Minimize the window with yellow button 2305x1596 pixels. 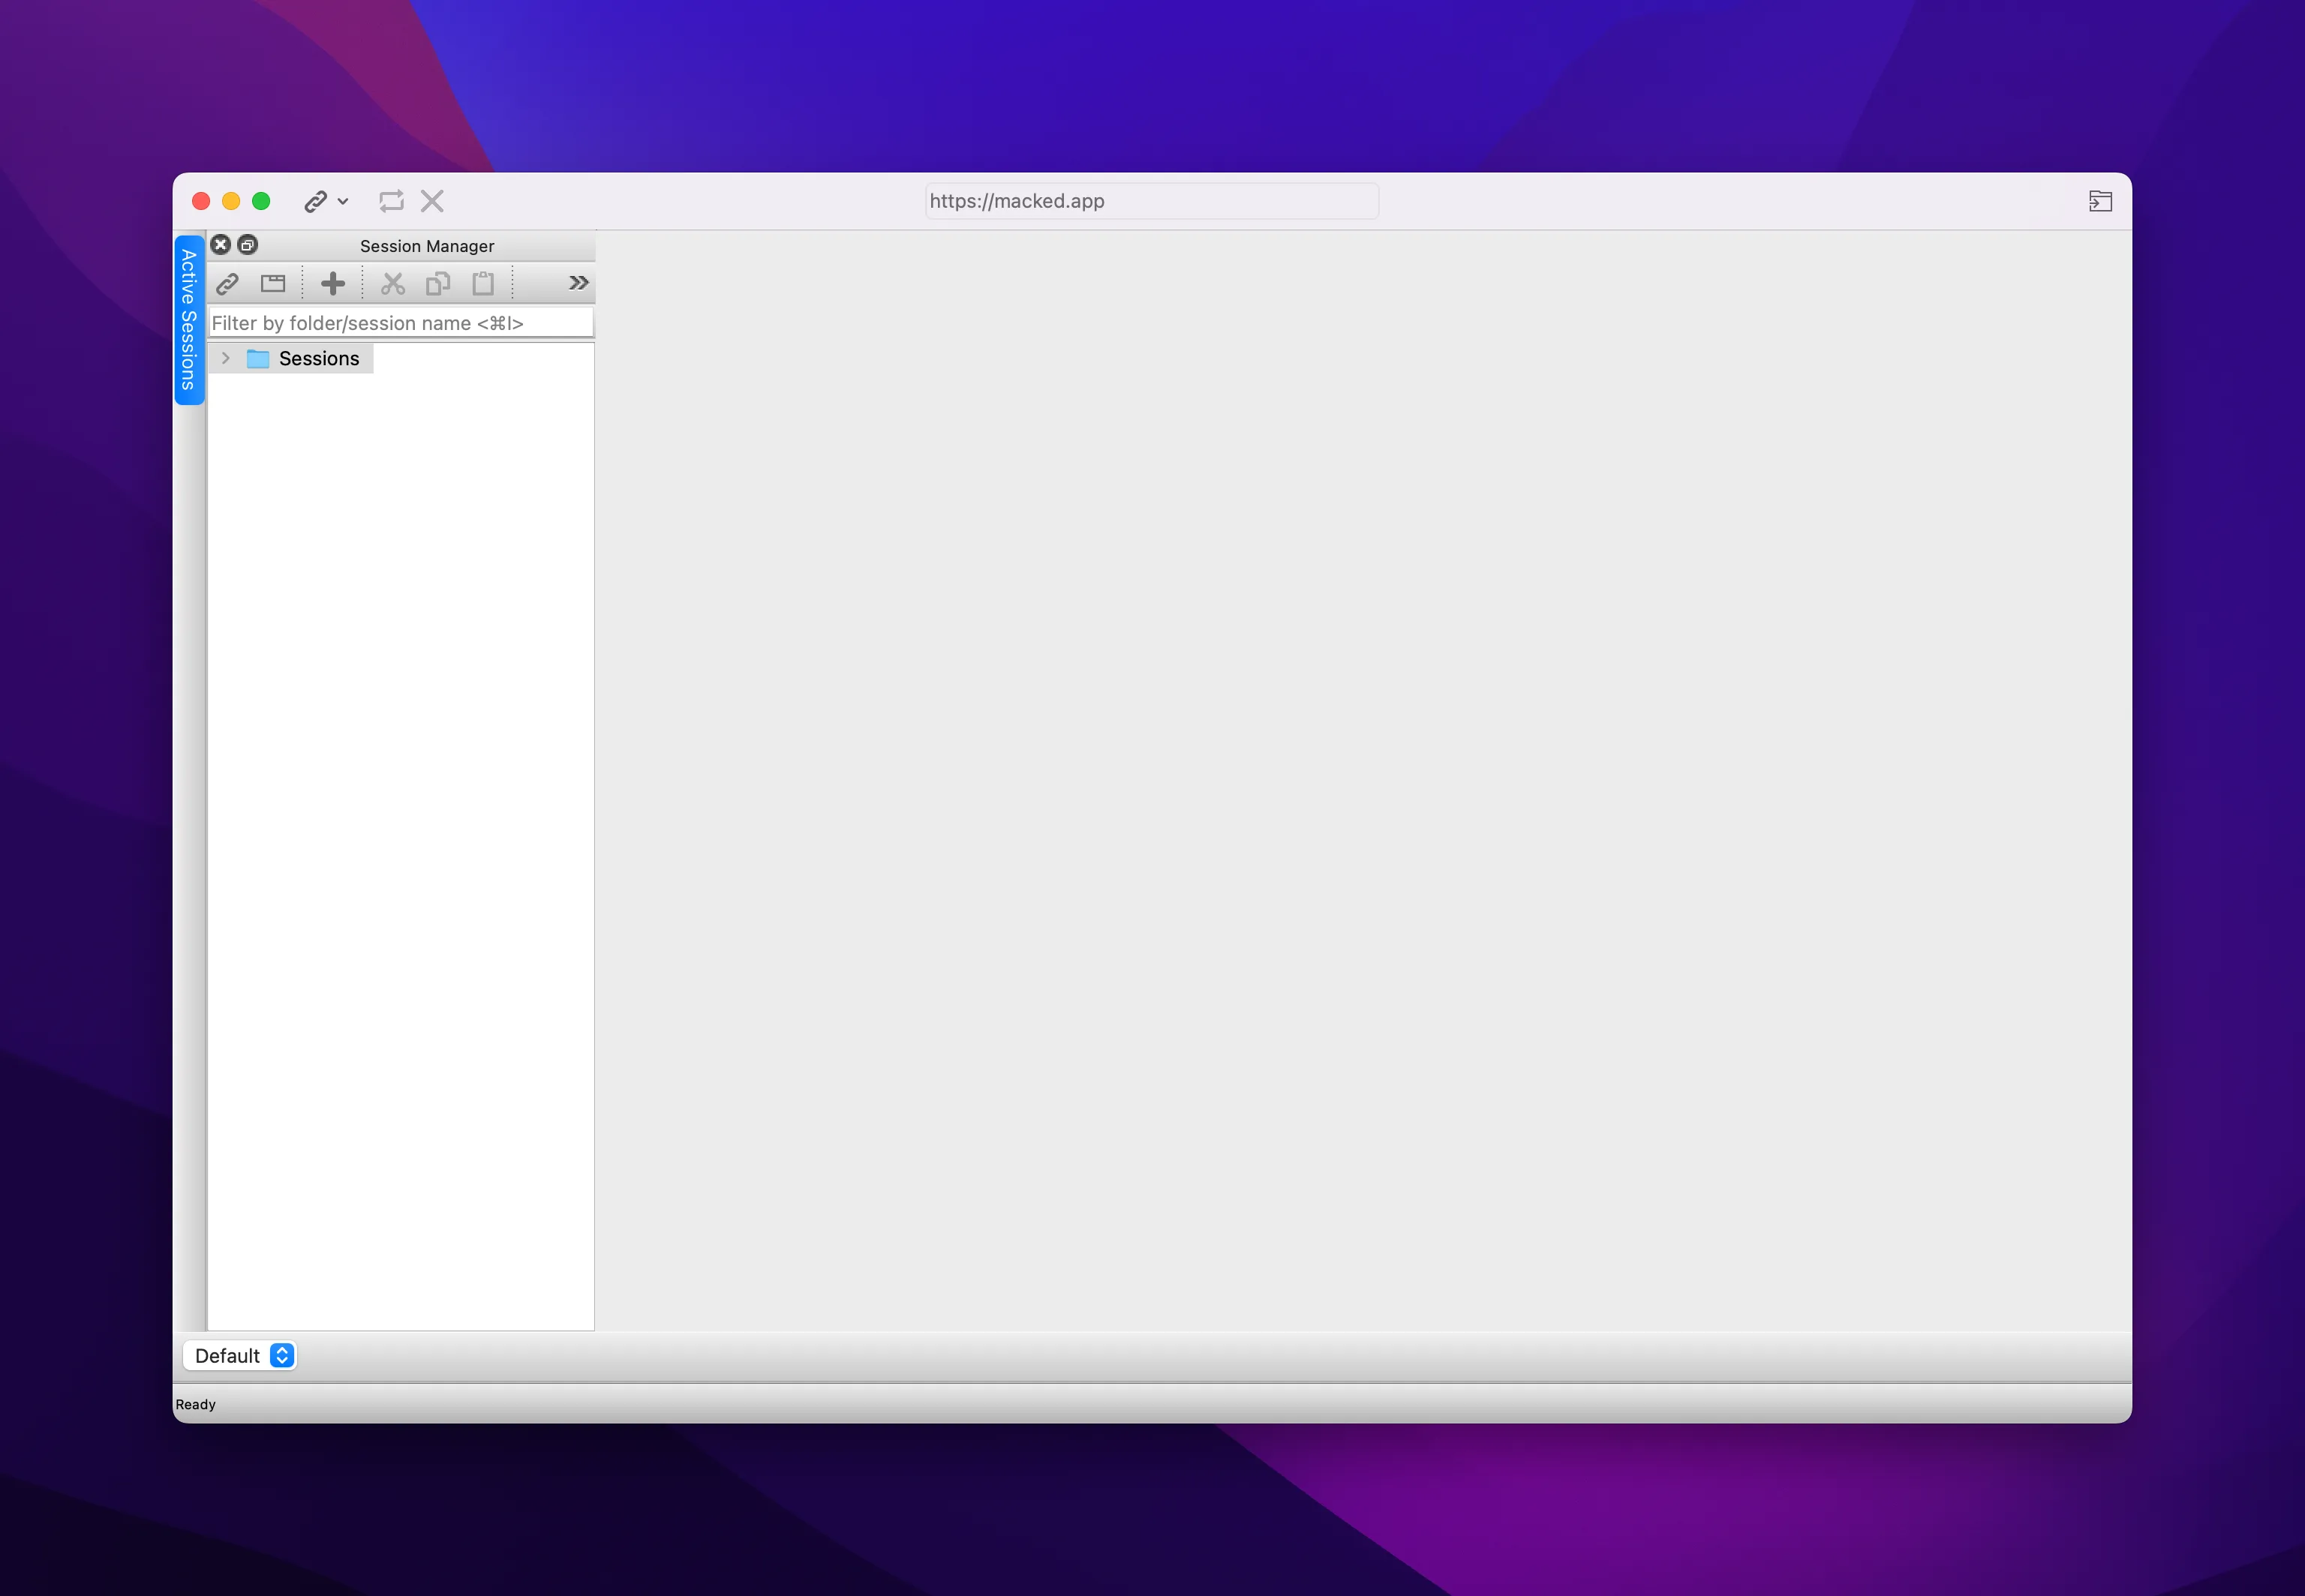[231, 201]
